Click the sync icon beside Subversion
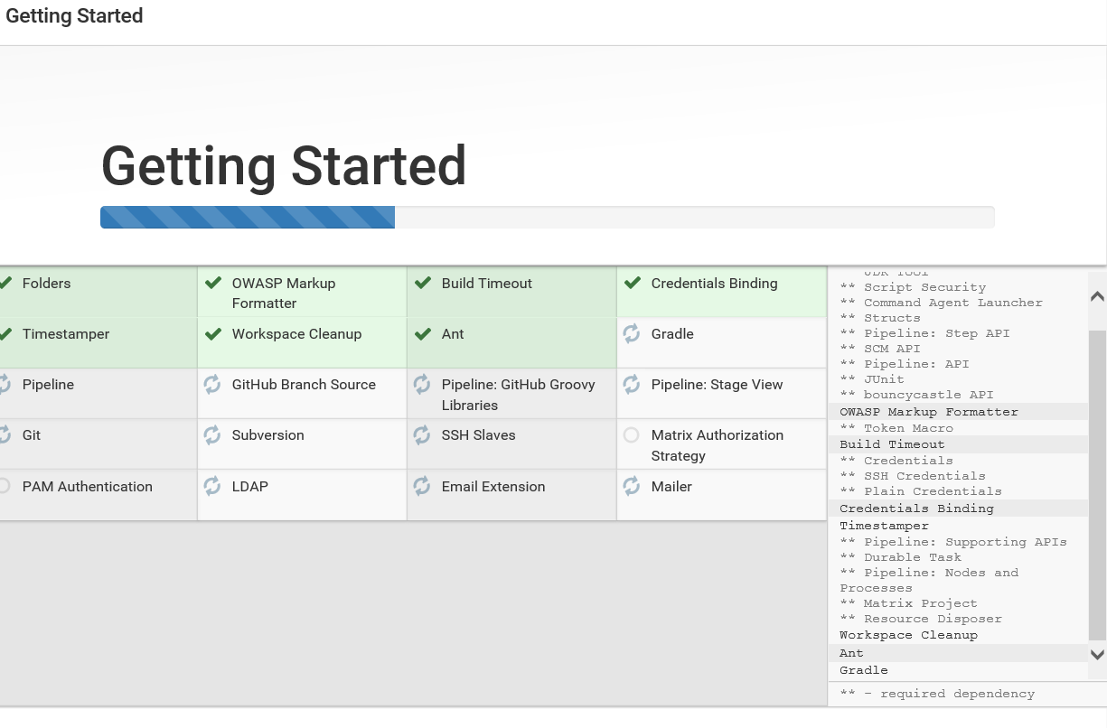1107x728 pixels. (x=212, y=434)
